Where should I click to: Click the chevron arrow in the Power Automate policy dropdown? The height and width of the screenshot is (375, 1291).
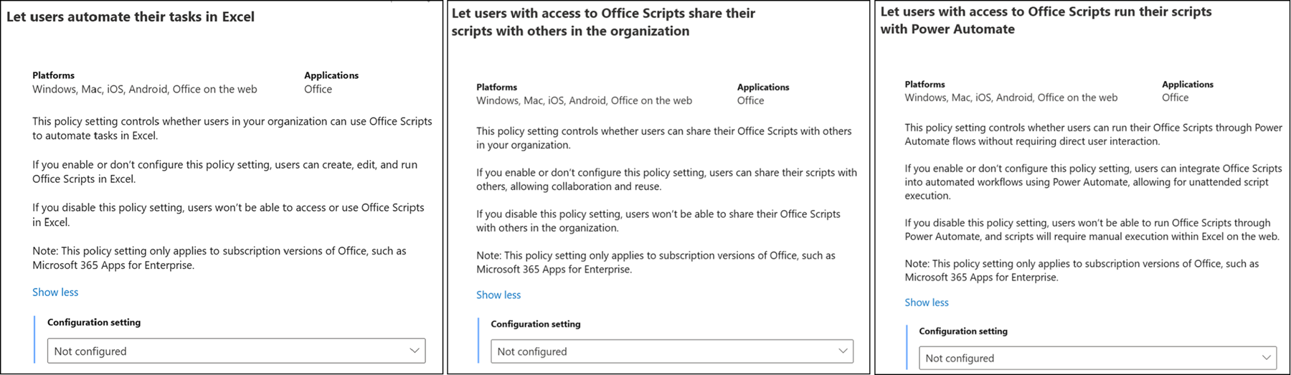click(1267, 357)
